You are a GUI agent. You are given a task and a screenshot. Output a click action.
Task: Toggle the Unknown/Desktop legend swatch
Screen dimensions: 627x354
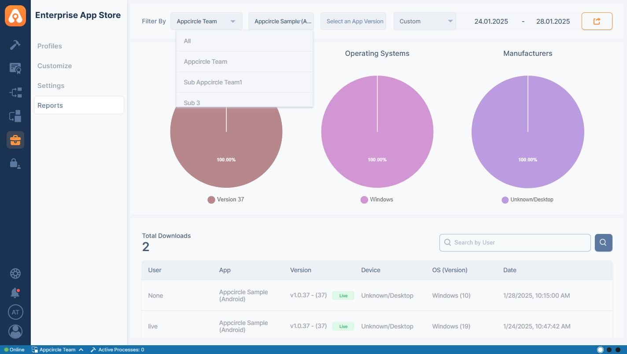[x=505, y=200]
